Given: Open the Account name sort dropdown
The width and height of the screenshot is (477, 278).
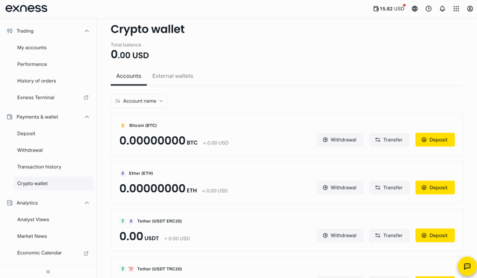Looking at the screenshot, I should pos(139,101).
